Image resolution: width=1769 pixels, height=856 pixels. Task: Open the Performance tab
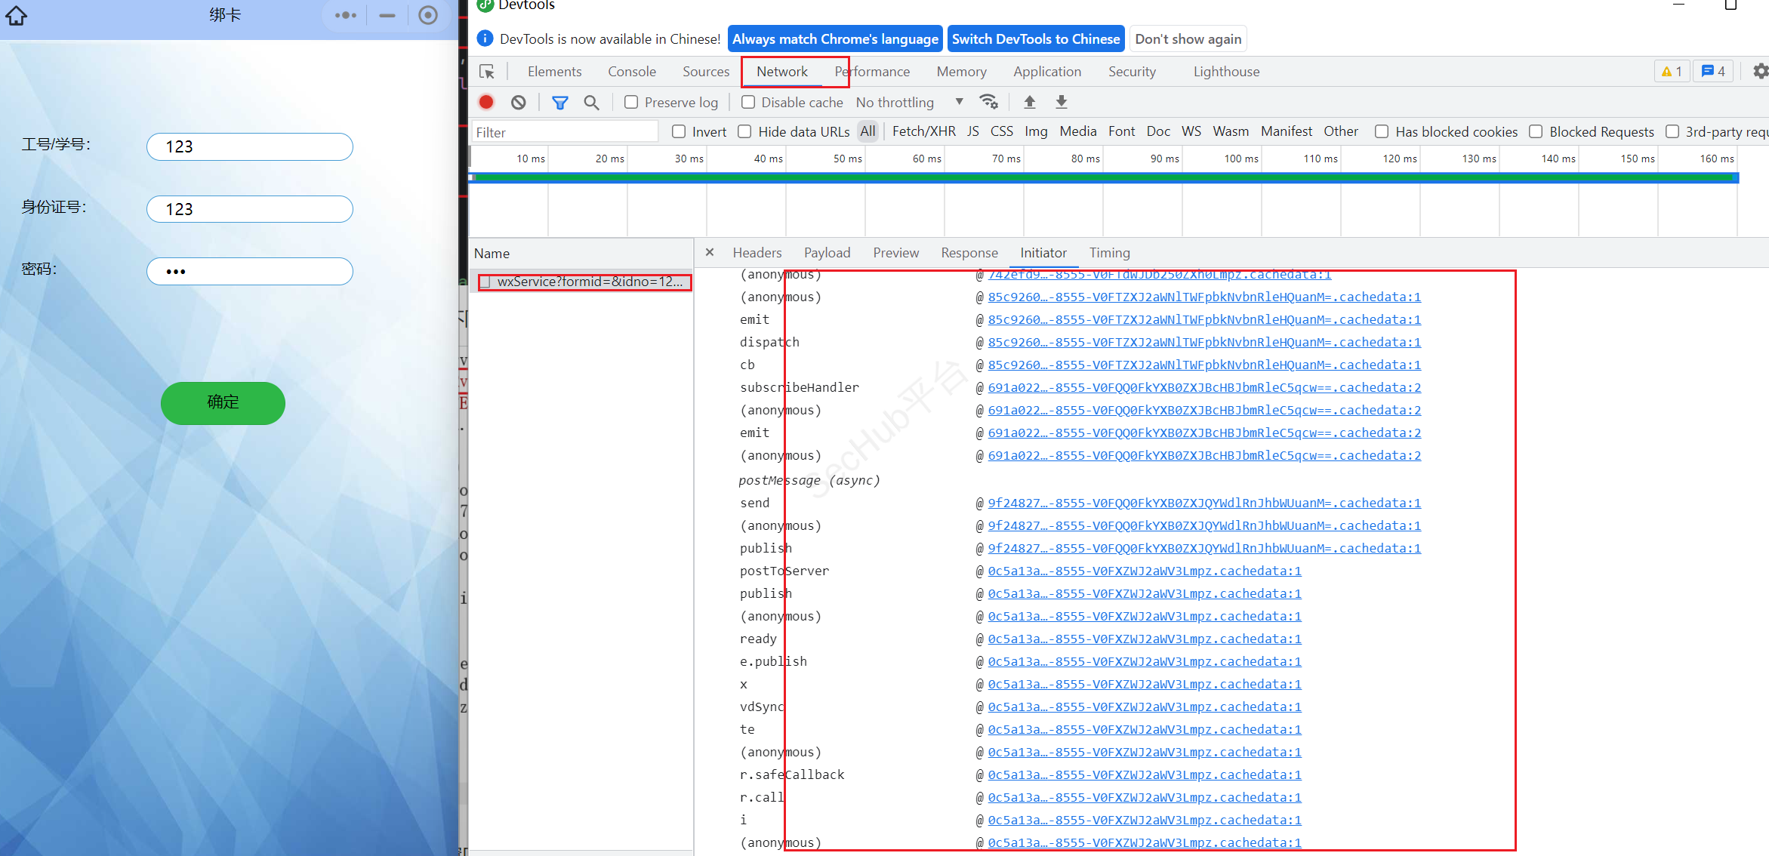872,72
